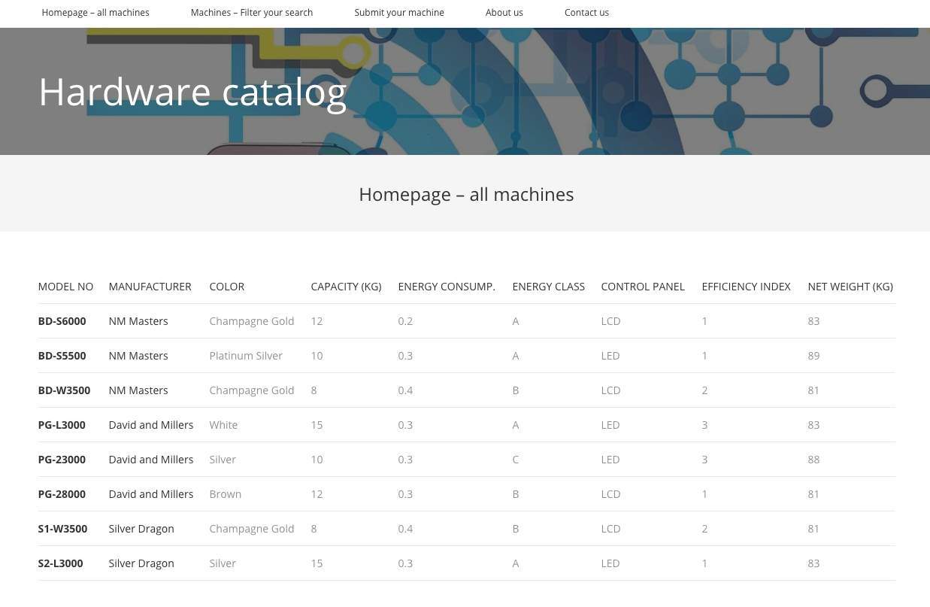Select the "Homepage – all machines" nav item

95,13
